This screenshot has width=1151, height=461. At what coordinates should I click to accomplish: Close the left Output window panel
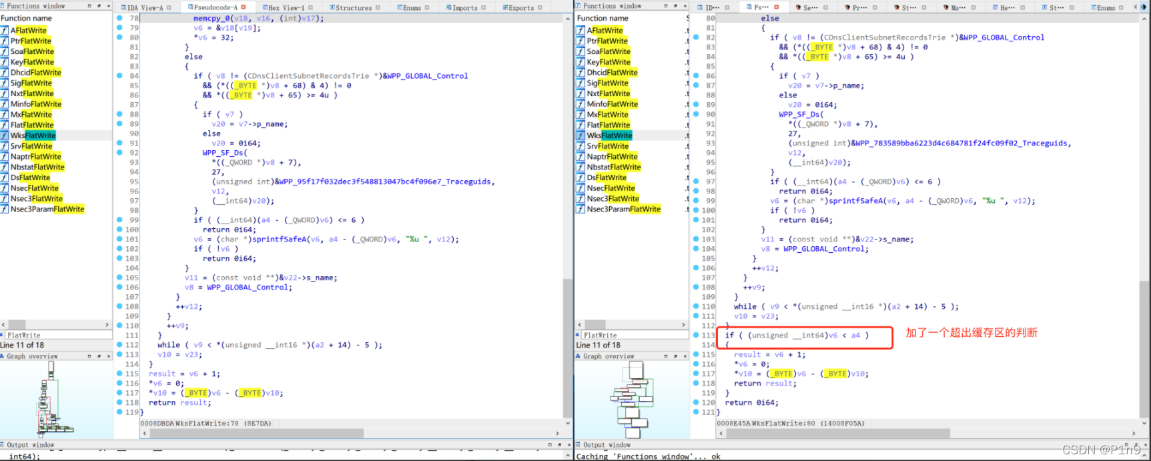(x=568, y=444)
